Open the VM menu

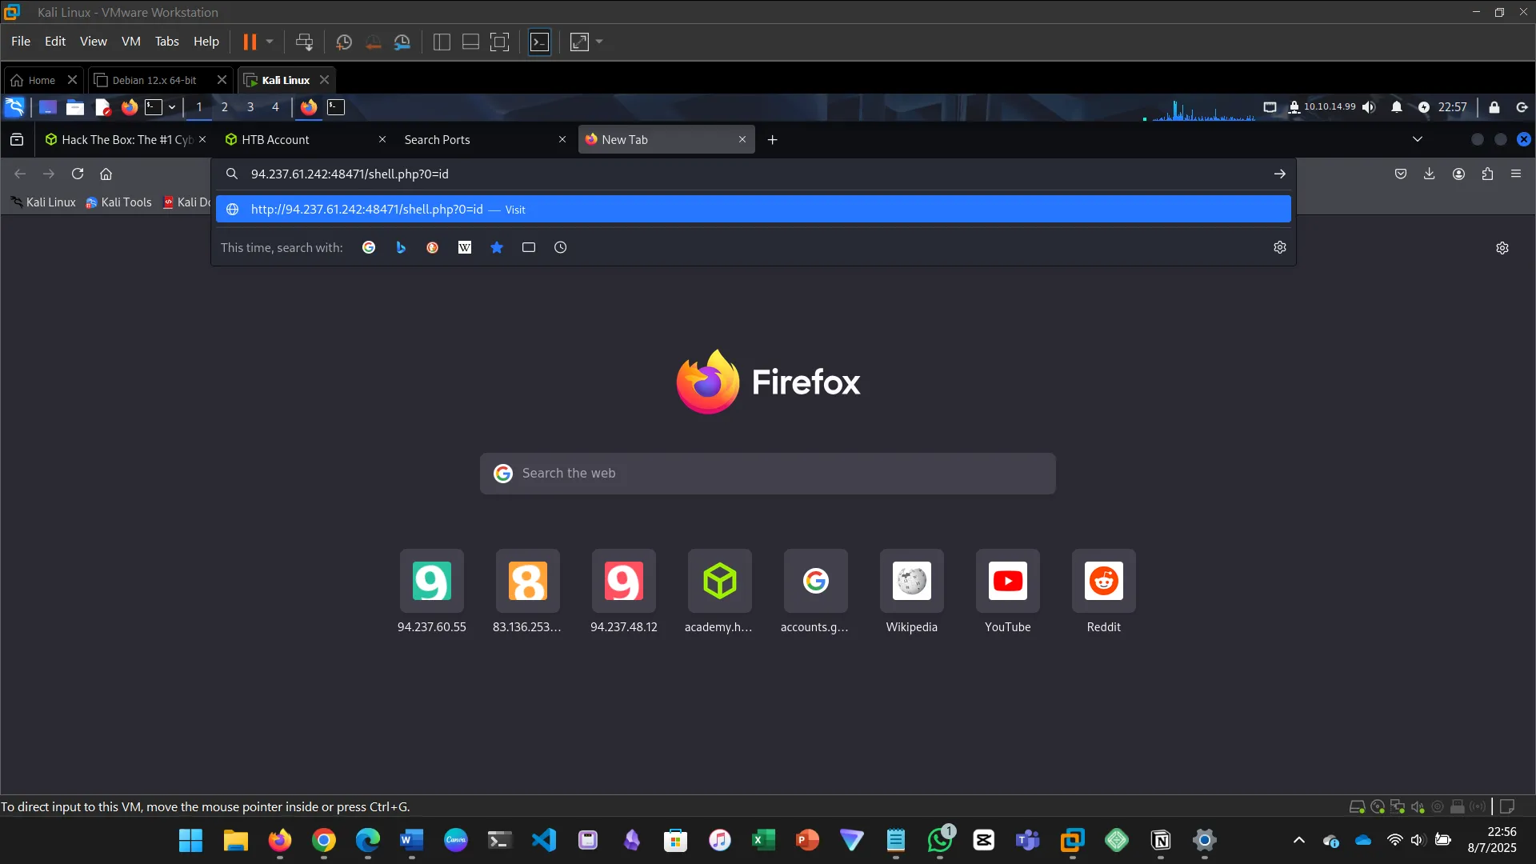pos(130,42)
